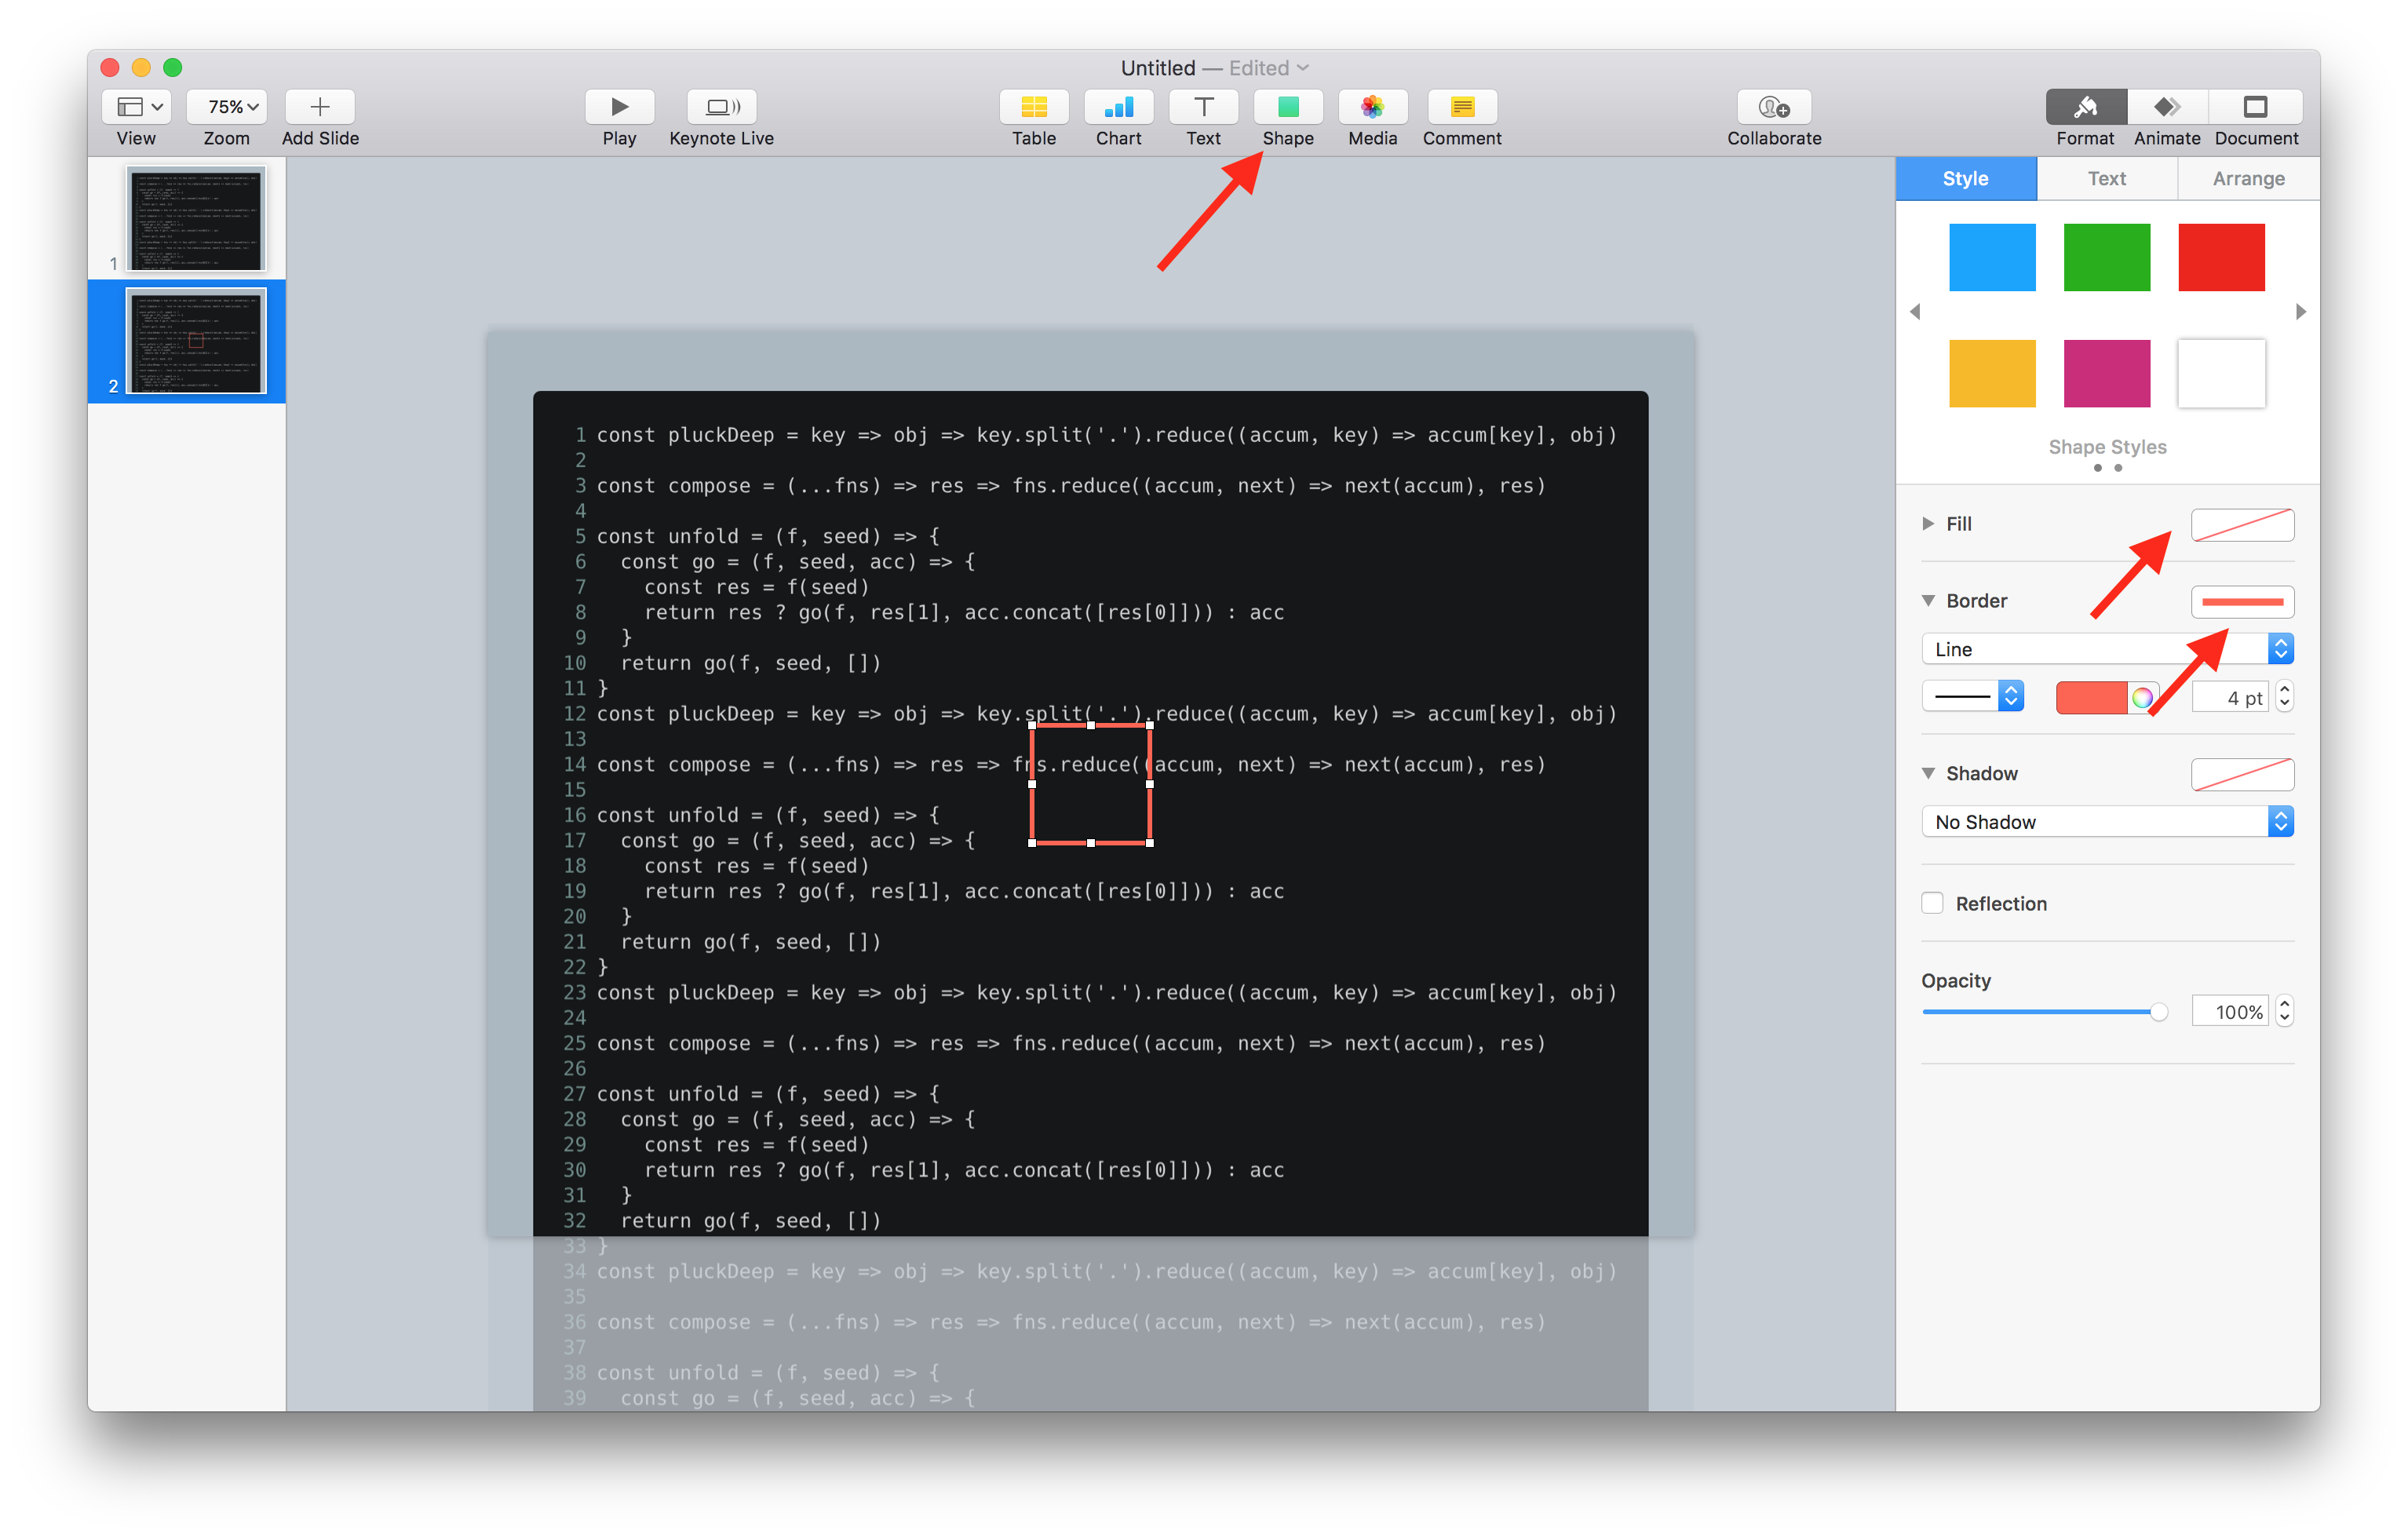
Task: Click the Text box tool
Action: point(1203,107)
